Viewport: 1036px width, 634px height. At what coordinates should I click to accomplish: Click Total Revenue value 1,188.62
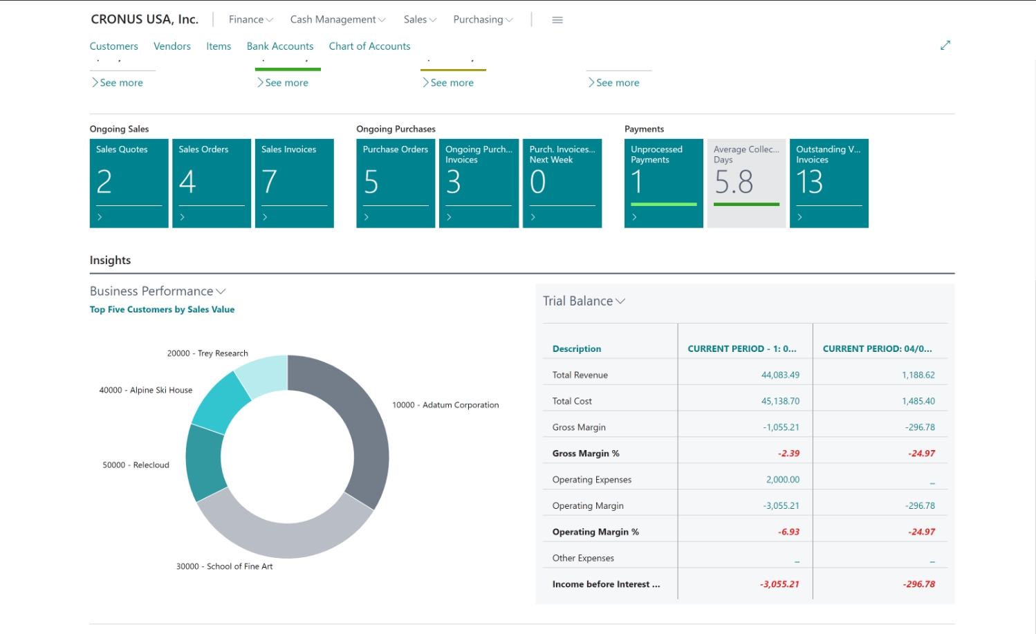[x=918, y=375]
